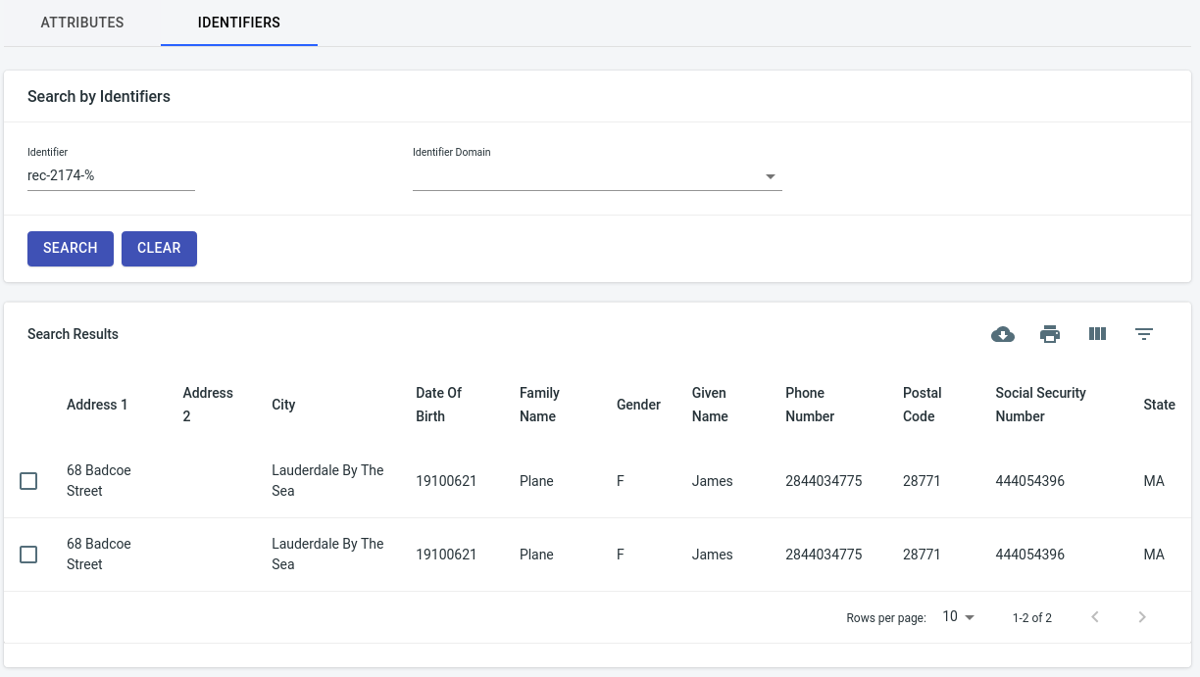Image resolution: width=1200 pixels, height=677 pixels.
Task: Click phone 2844034775 in first row
Action: pos(824,481)
